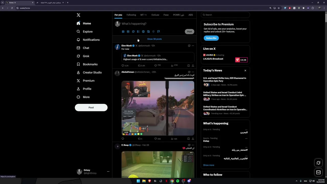The height and width of the screenshot is (184, 327).
Task: Reply to Abdulrhman's video post
Action: coord(123,139)
